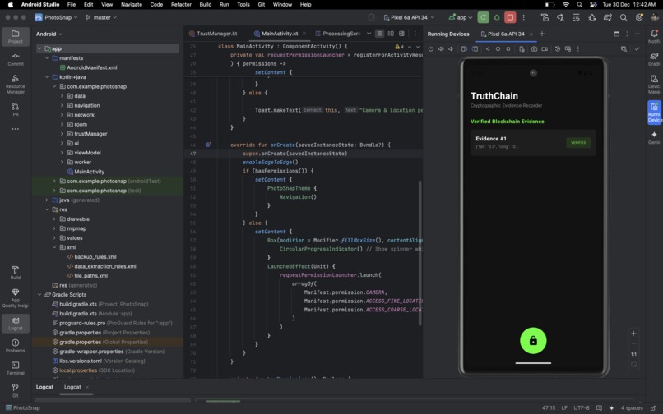Viewport: 663px width, 414px height.
Task: Expand the data package
Action: click(x=62, y=96)
